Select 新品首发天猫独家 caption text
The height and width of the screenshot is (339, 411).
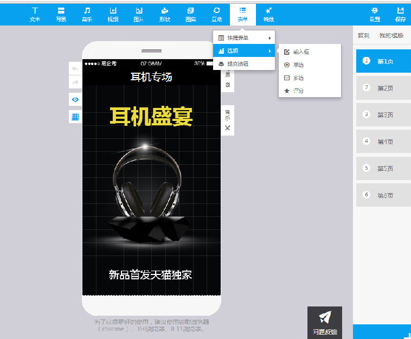tap(150, 275)
